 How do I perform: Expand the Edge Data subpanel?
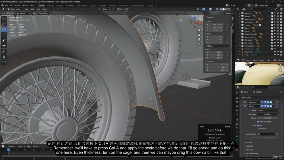pos(249,150)
